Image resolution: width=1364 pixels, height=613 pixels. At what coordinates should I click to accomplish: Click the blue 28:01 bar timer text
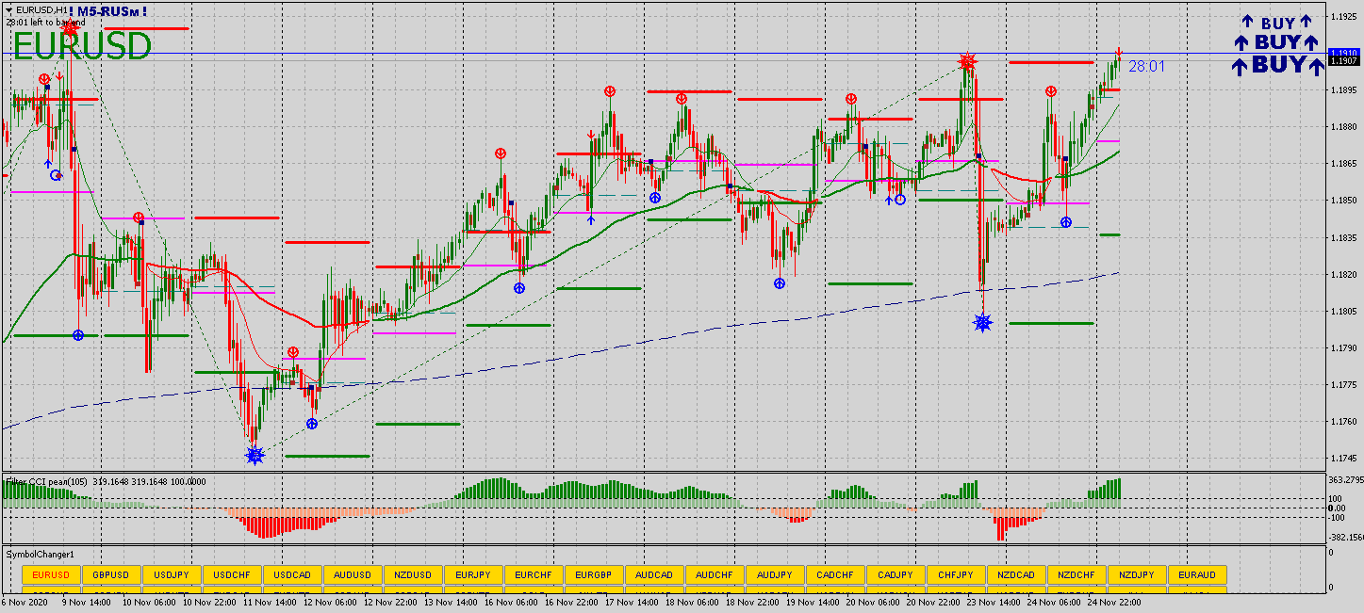[1146, 66]
